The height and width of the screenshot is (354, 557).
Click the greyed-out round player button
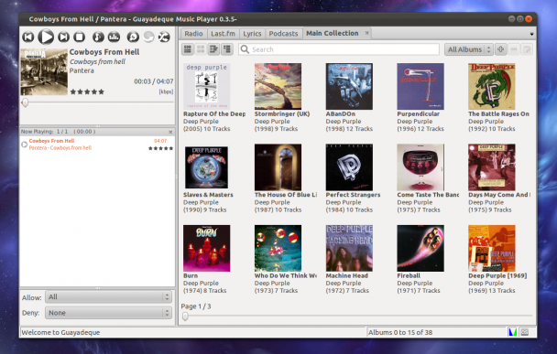tap(148, 37)
